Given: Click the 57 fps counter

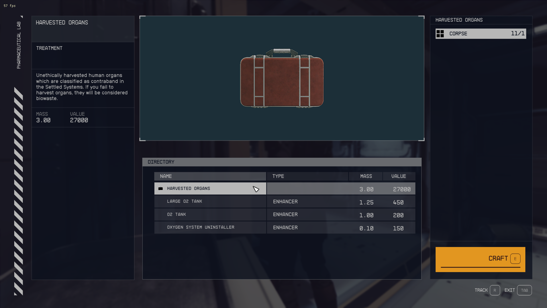Looking at the screenshot, I should click(x=10, y=6).
